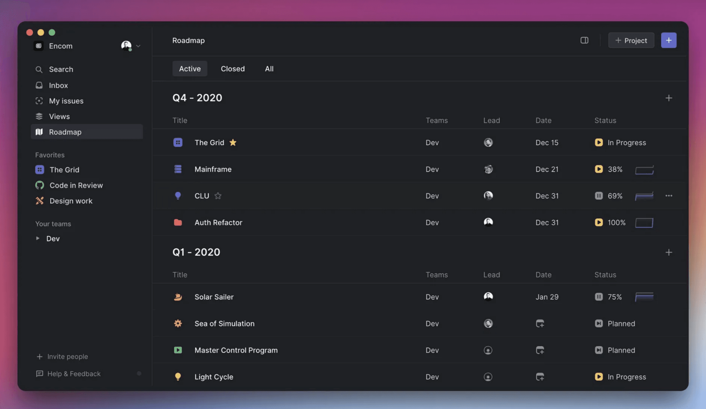
Task: Set a date for Sea of Simulation
Action: (540, 324)
